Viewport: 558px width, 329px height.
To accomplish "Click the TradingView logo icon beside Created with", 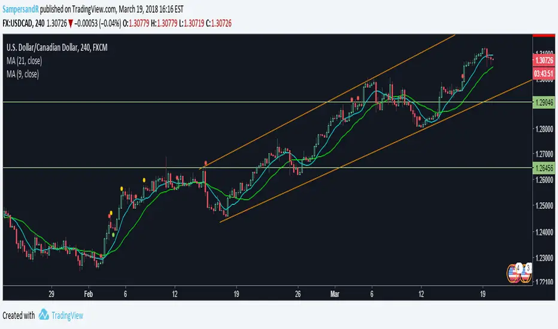I will pyautogui.click(x=44, y=315).
